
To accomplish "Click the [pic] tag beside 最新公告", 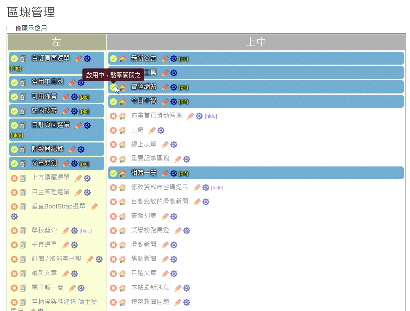I will 184,59.
